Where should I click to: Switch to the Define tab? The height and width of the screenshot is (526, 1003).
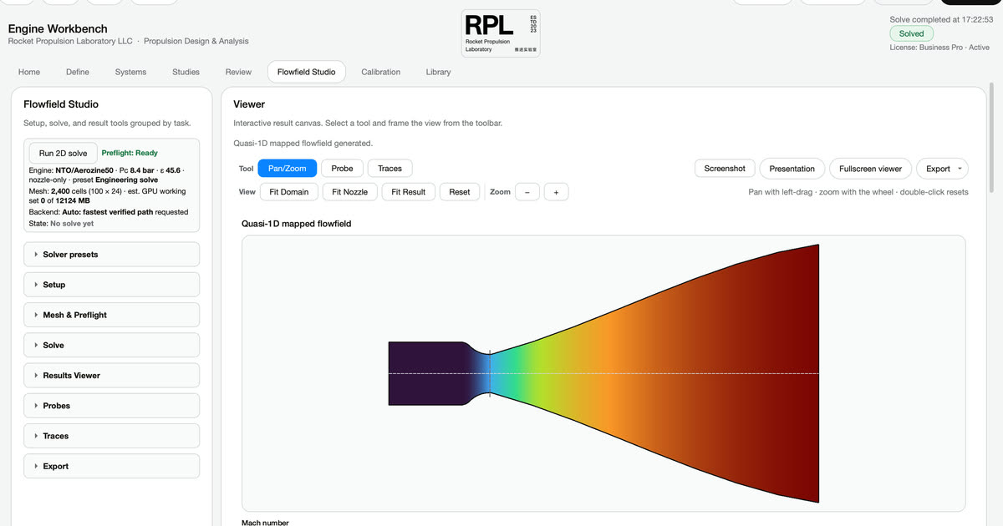point(78,72)
